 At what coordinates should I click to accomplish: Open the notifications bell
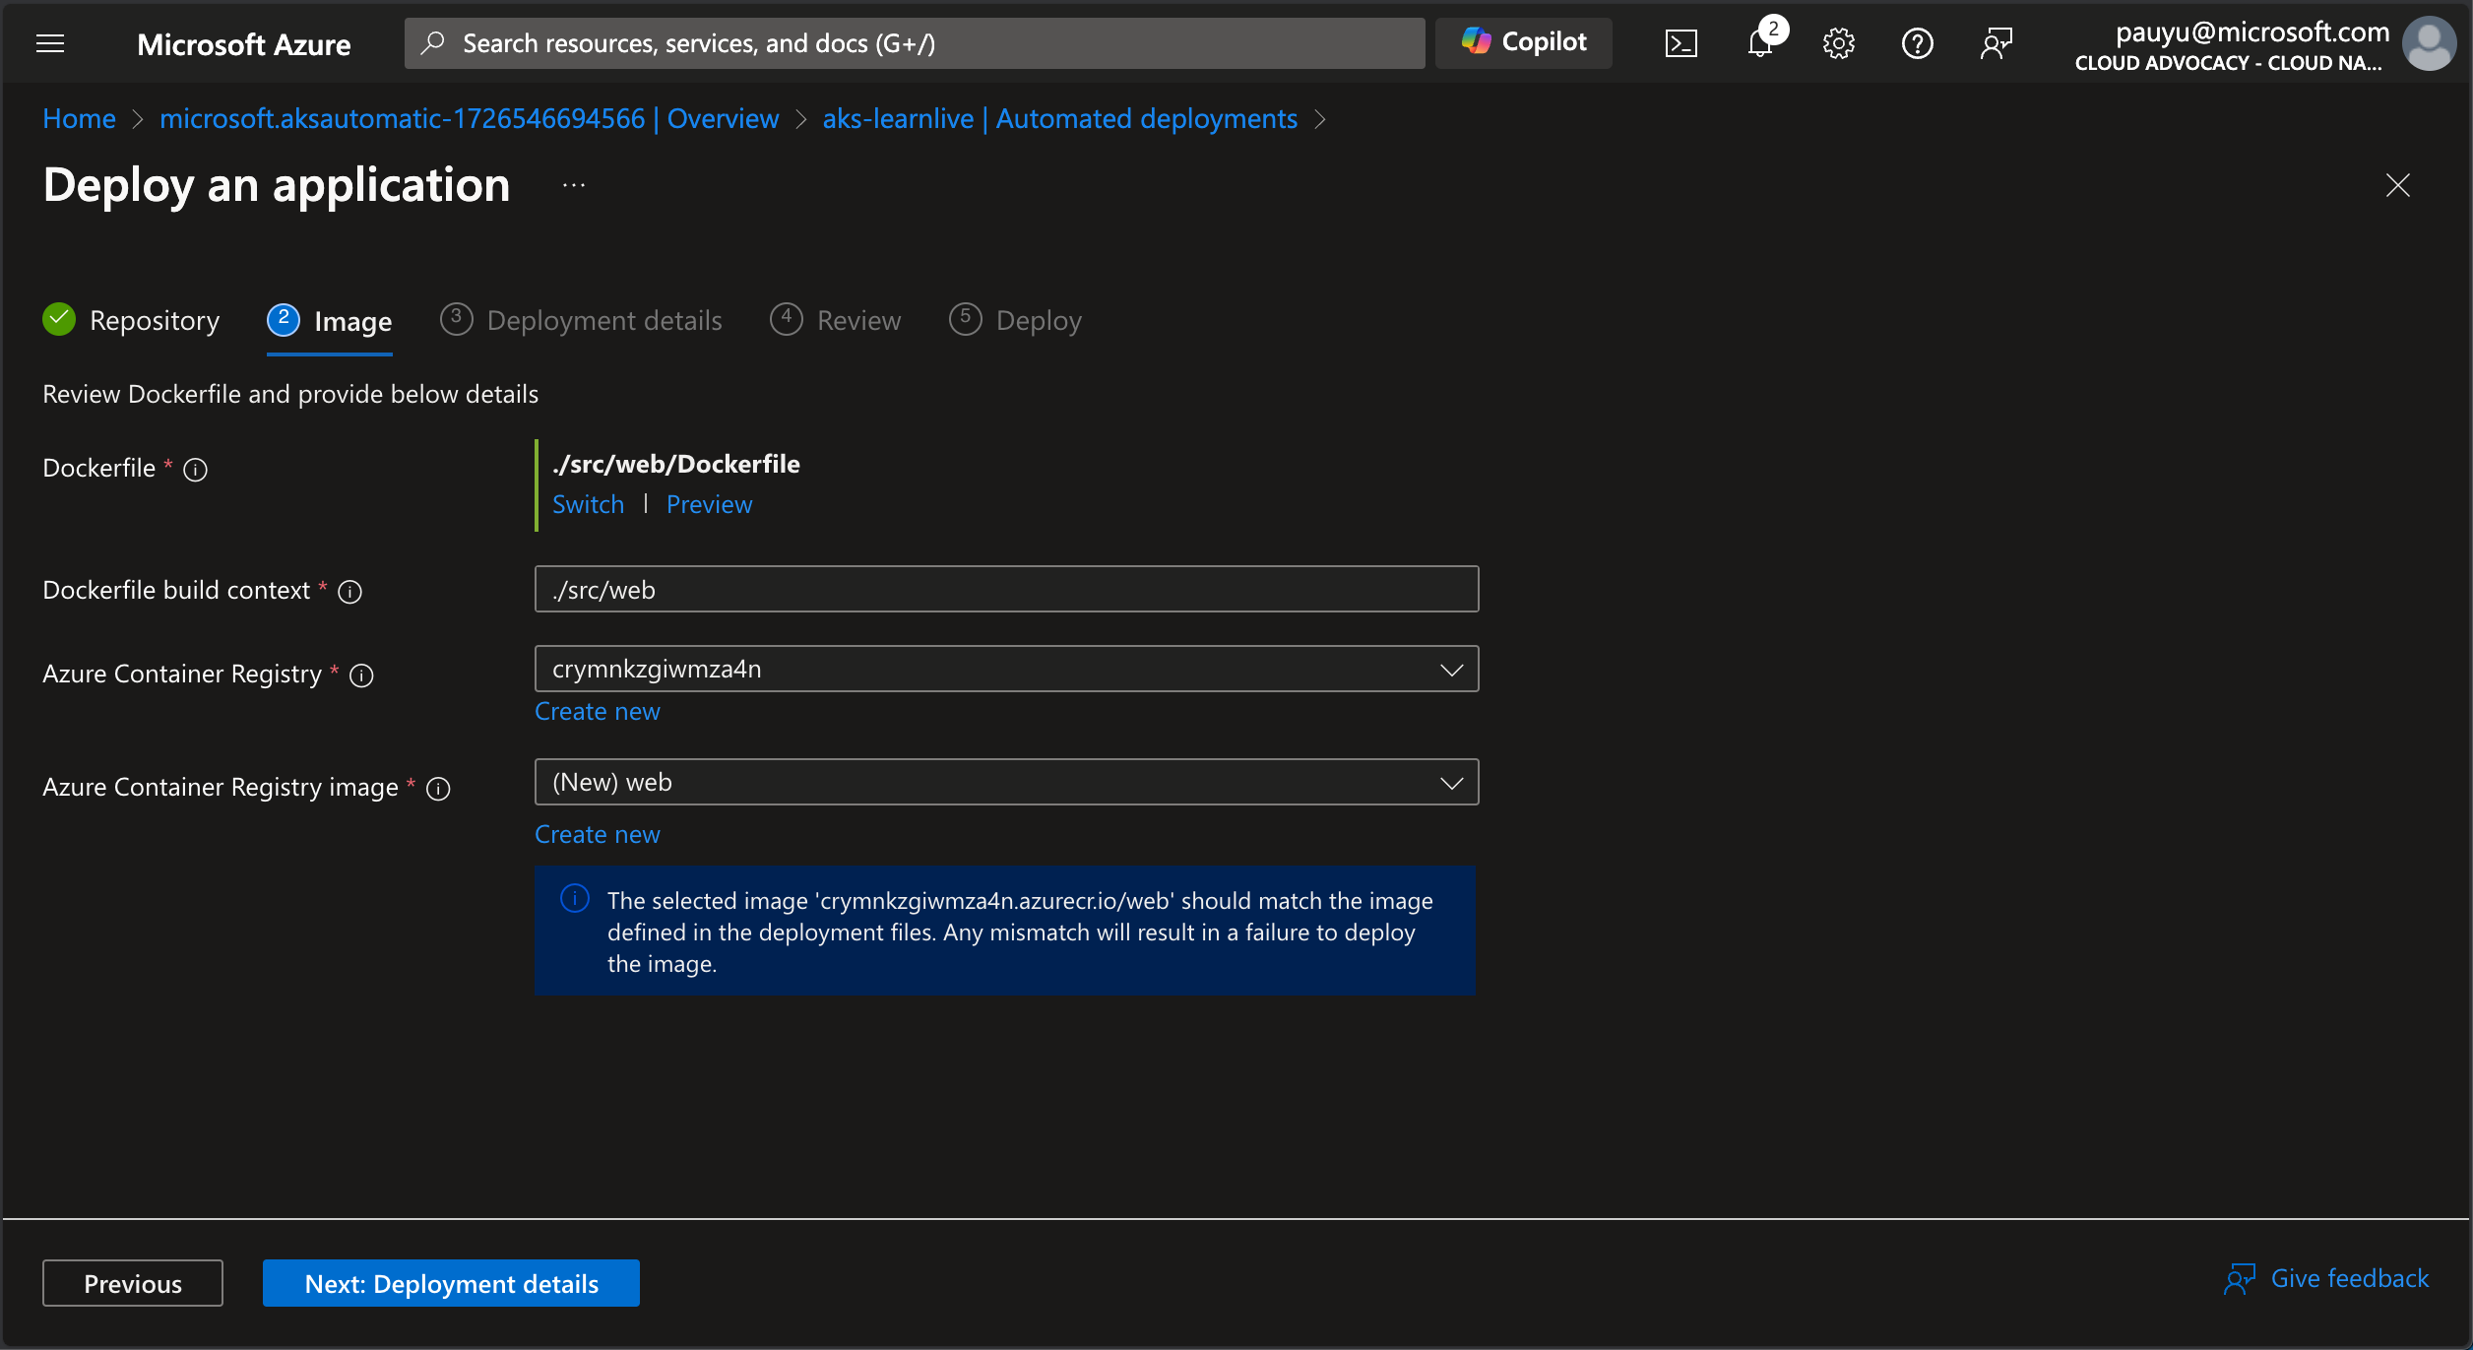pyautogui.click(x=1760, y=43)
